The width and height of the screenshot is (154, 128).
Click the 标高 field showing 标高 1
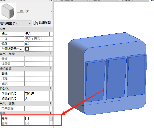pyautogui.click(x=37, y=34)
